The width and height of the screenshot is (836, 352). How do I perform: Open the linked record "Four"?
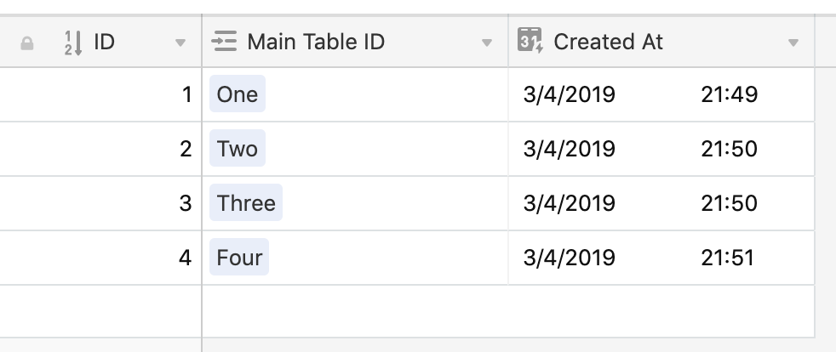(239, 257)
